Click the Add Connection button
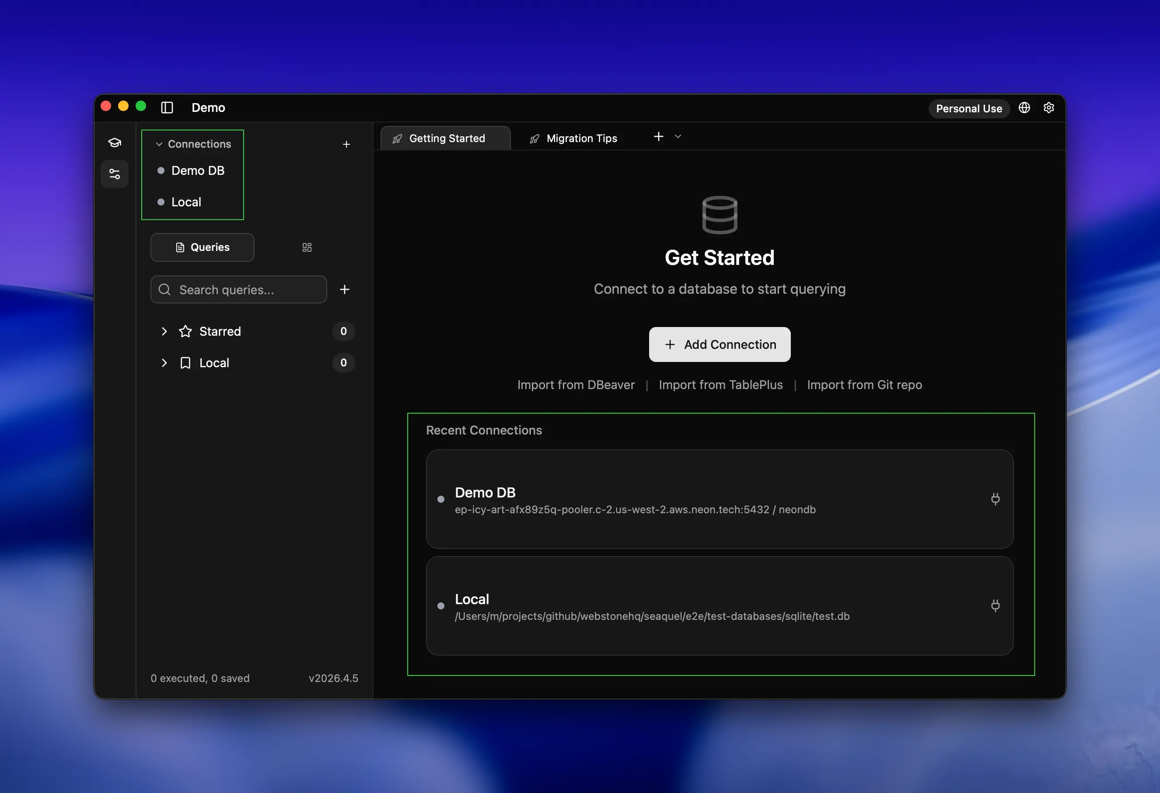The image size is (1160, 793). pyautogui.click(x=719, y=344)
